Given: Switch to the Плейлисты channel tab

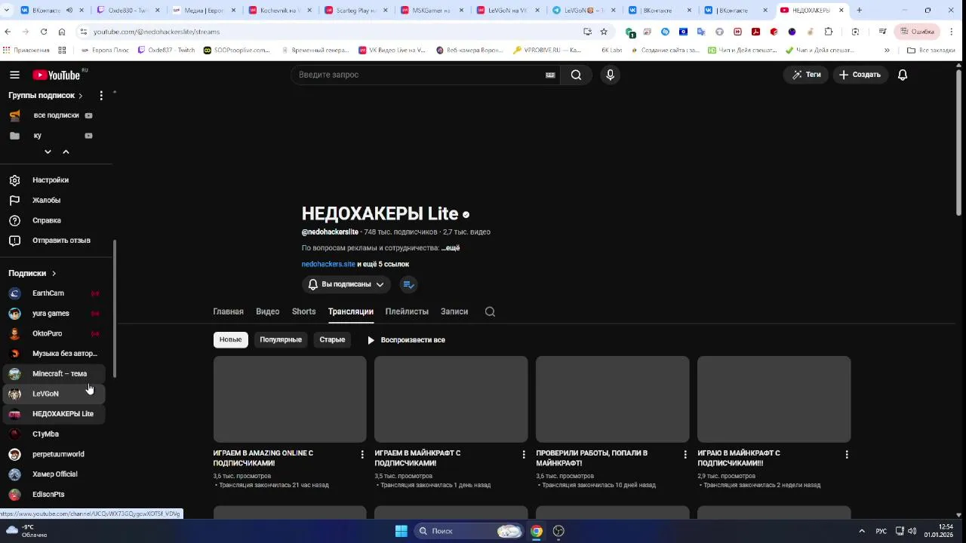Looking at the screenshot, I should (407, 311).
